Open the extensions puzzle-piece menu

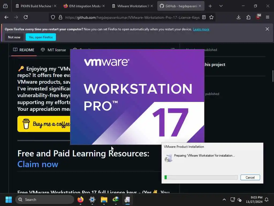point(248,17)
